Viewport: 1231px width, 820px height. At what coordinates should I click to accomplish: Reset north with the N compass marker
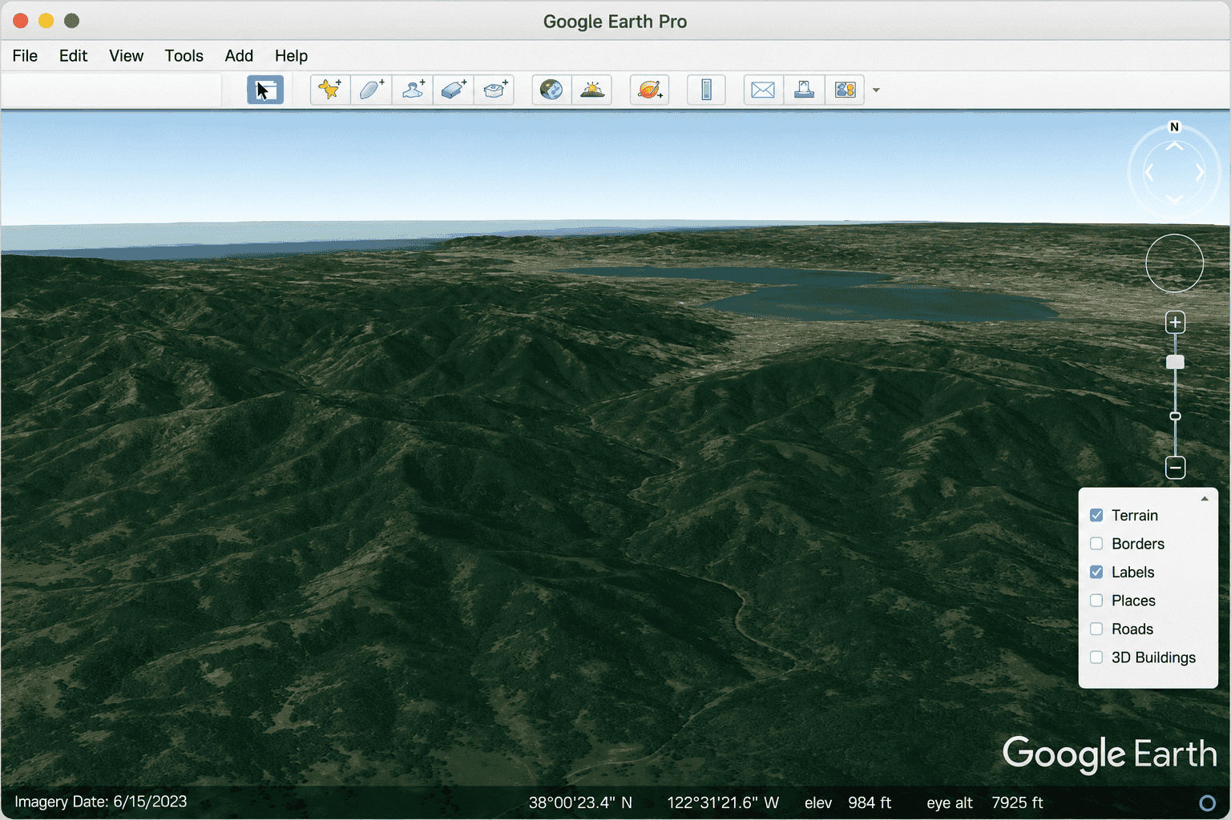point(1174,127)
